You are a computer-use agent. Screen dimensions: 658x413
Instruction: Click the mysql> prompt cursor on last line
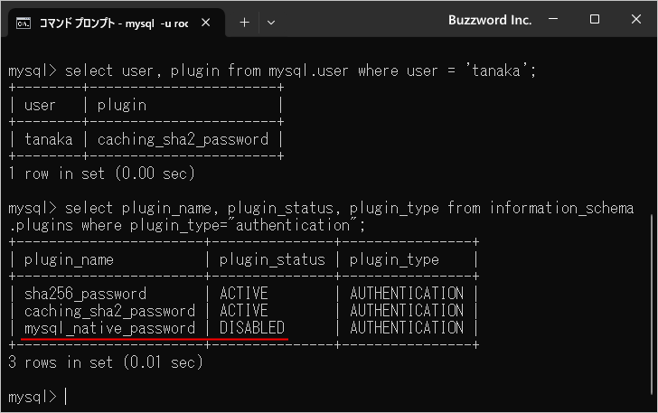pos(66,396)
